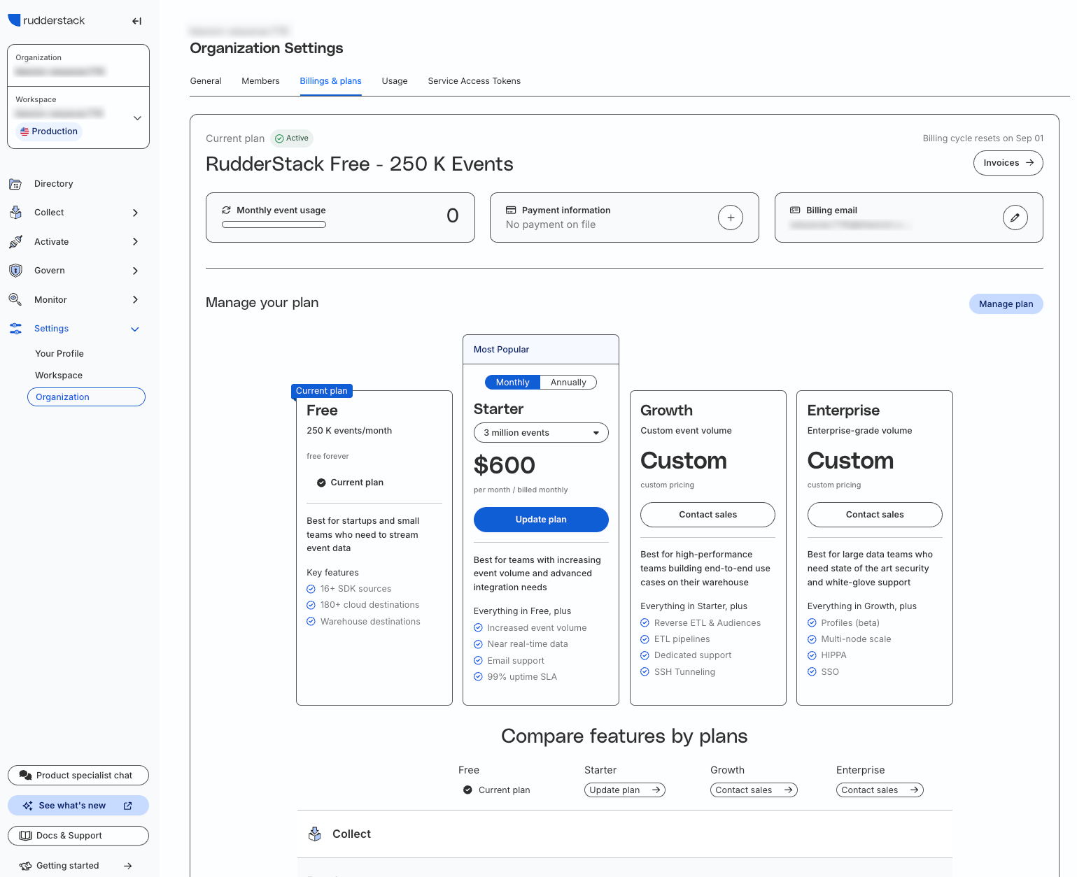Screen dimensions: 1077x877
Task: Contact sales for Enterprise plan card
Action: click(875, 515)
